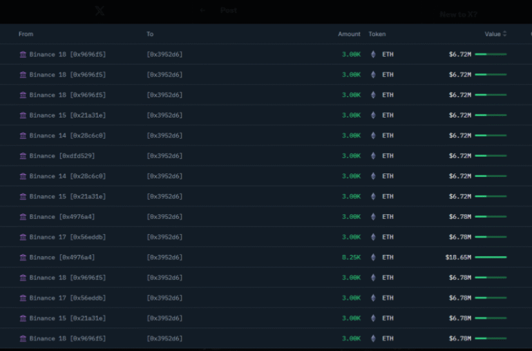Toggle the sort arrows next to Value
Image resolution: width=532 pixels, height=351 pixels.
tap(505, 34)
